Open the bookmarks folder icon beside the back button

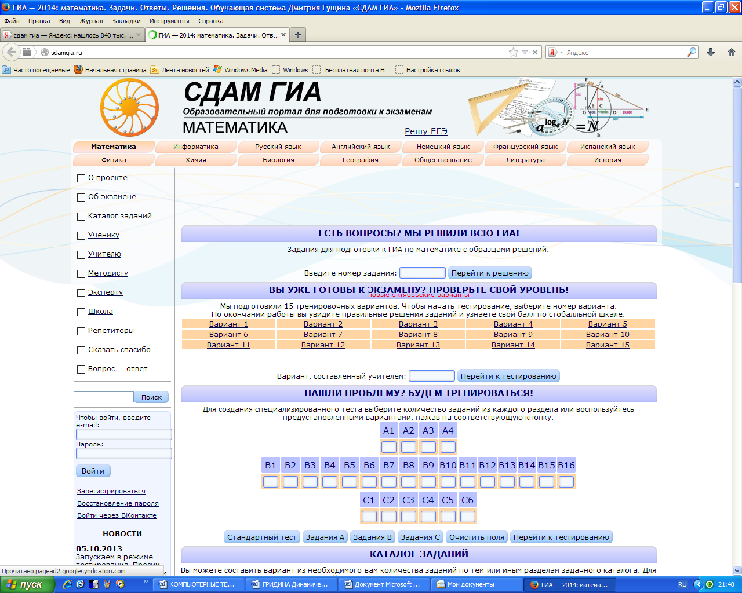27,52
